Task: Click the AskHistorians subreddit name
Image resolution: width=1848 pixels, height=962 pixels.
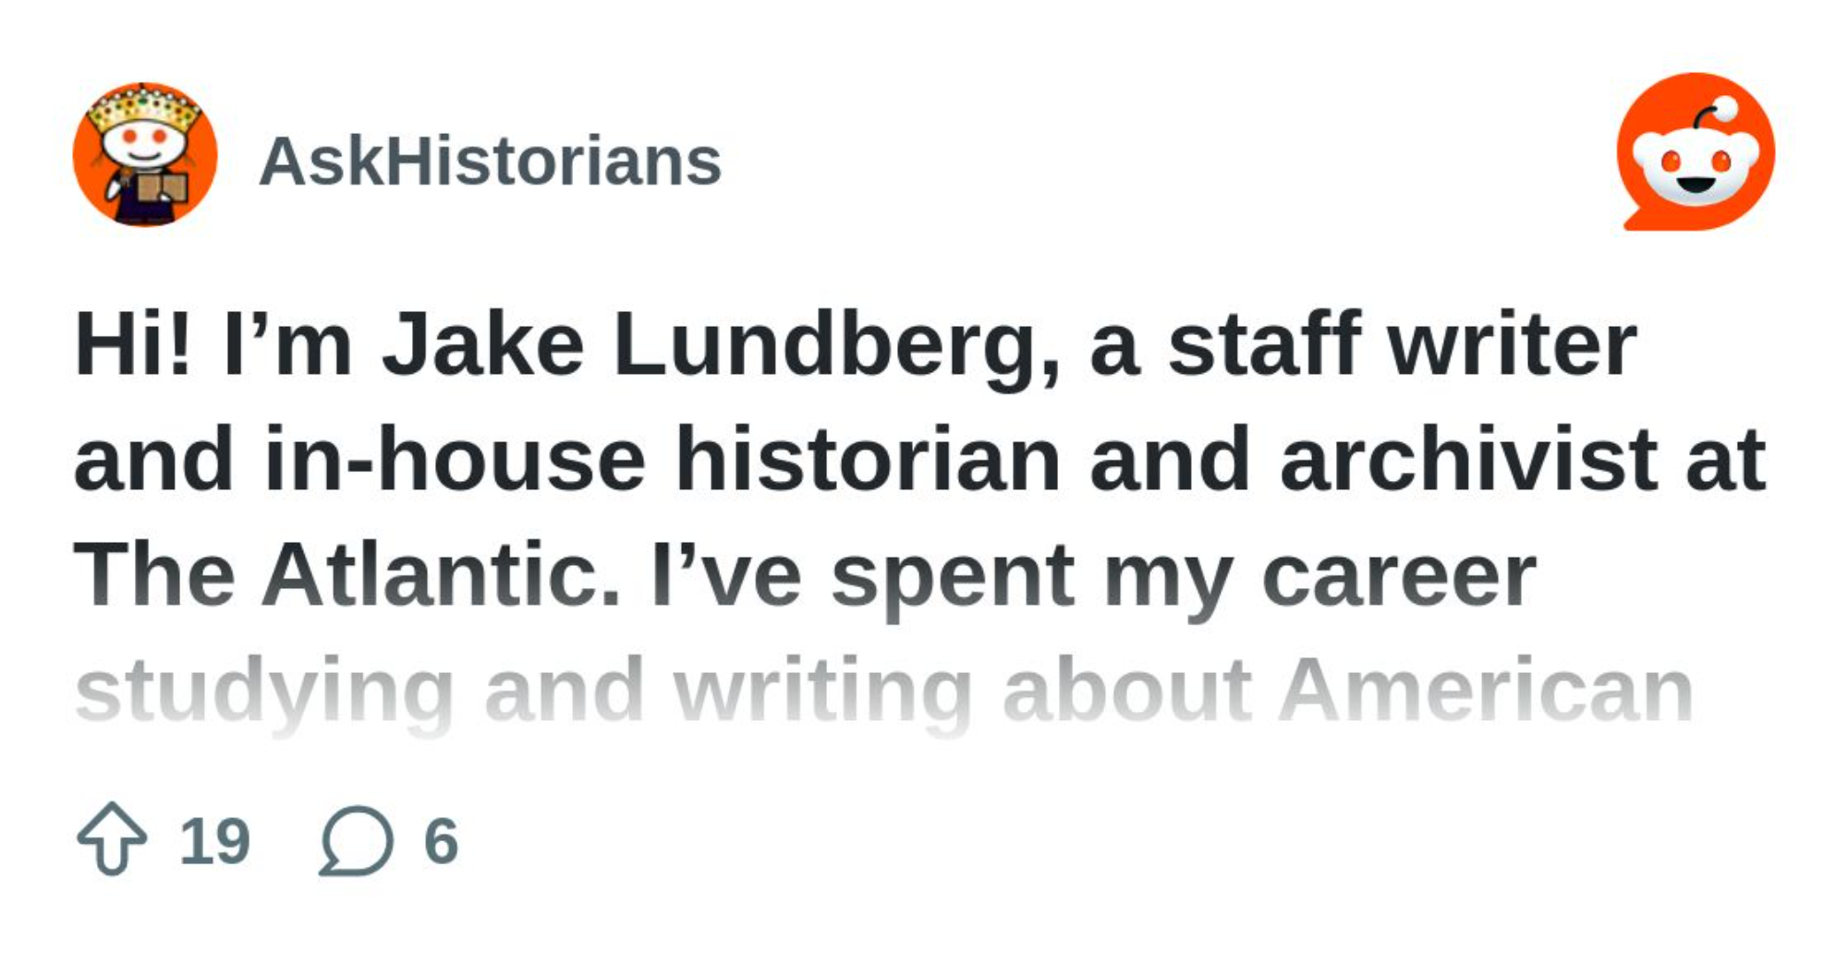Action: (490, 162)
